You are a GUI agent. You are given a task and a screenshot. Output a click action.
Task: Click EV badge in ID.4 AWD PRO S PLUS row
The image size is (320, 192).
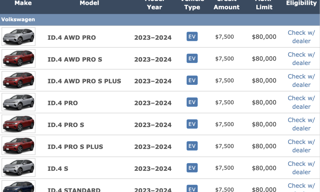[x=192, y=80]
